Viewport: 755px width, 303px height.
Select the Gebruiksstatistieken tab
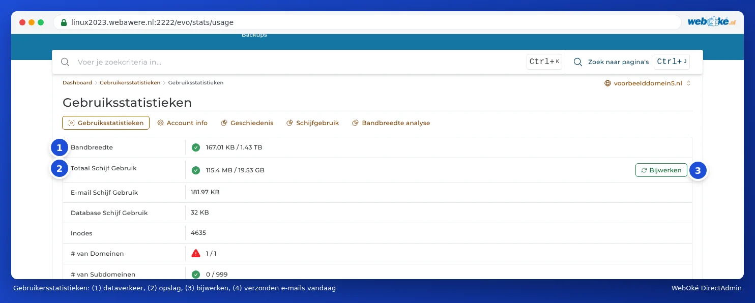[x=106, y=123]
